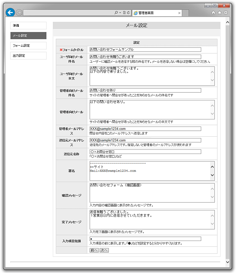The image size is (236, 273).
Task: Close the 管理者画面 browser tab
Action: point(179,13)
